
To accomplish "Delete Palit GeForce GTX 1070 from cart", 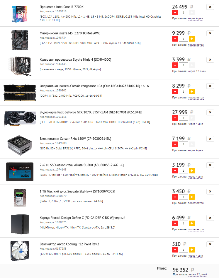I will pyautogui.click(x=210, y=112).
